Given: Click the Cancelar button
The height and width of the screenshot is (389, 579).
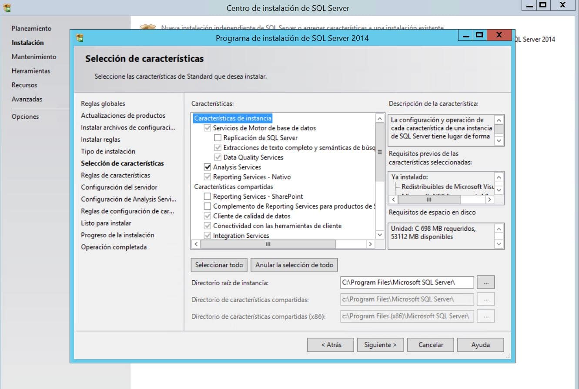Looking at the screenshot, I should (431, 345).
